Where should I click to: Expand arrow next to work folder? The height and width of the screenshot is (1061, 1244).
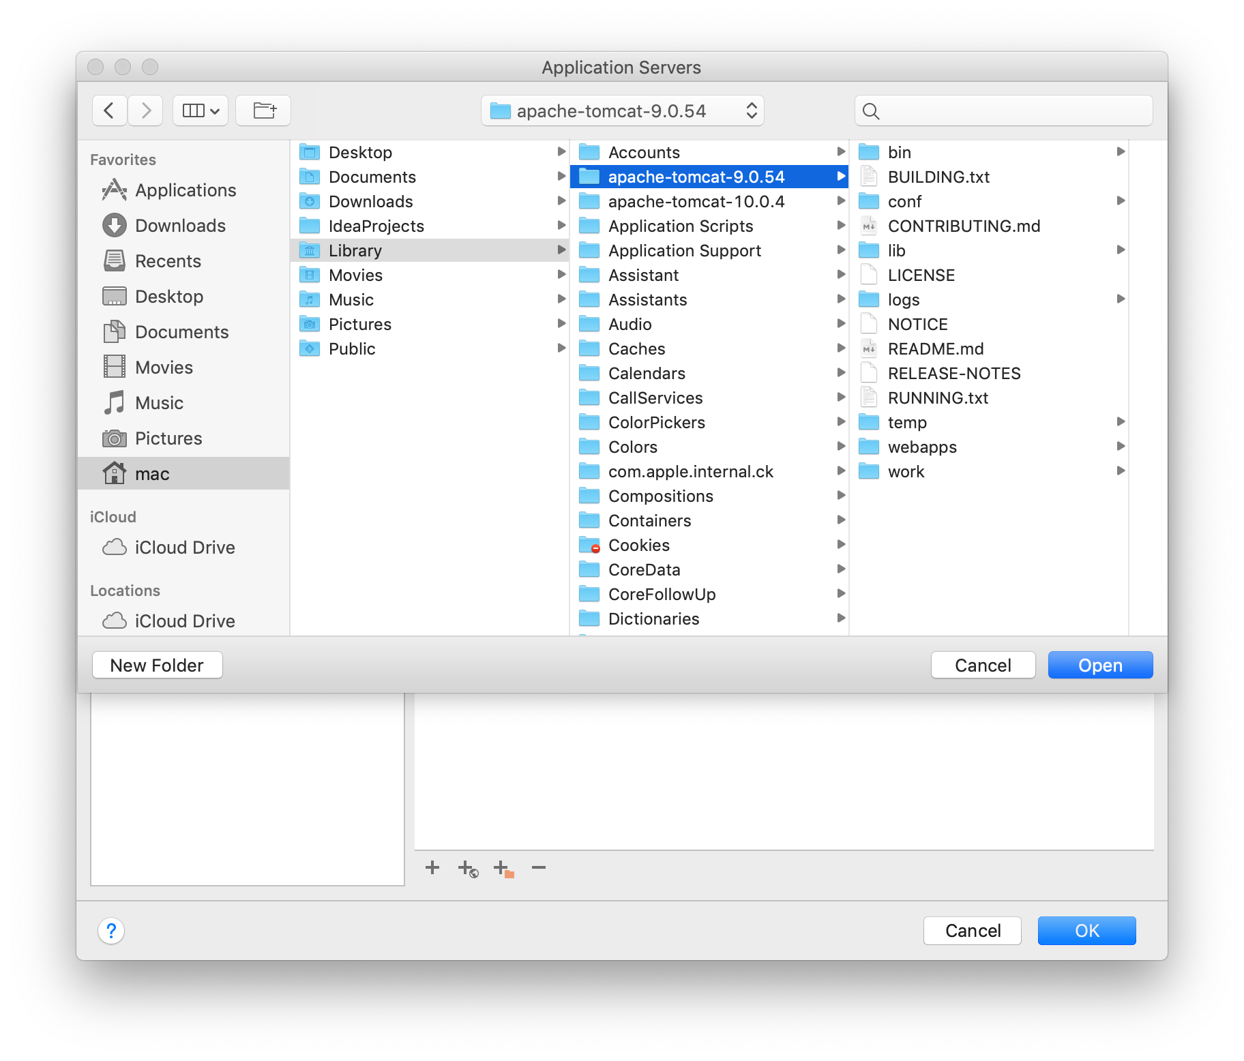tap(1121, 471)
